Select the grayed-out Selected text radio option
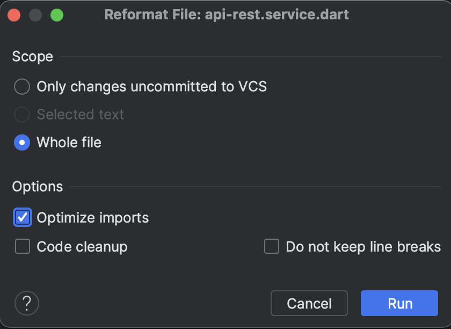This screenshot has width=451, height=329. (x=22, y=115)
